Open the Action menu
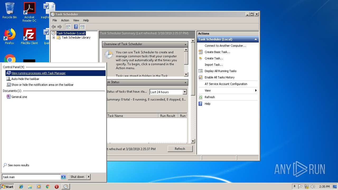Screen dimensions: 338x190 [65, 20]
